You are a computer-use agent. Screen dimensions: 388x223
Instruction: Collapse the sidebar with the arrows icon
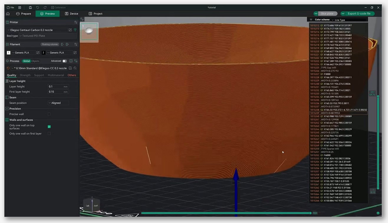(x=82, y=19)
